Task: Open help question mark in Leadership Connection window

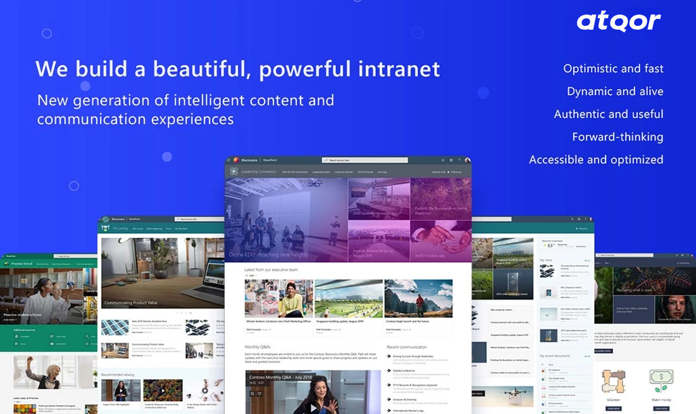Action: (x=459, y=160)
